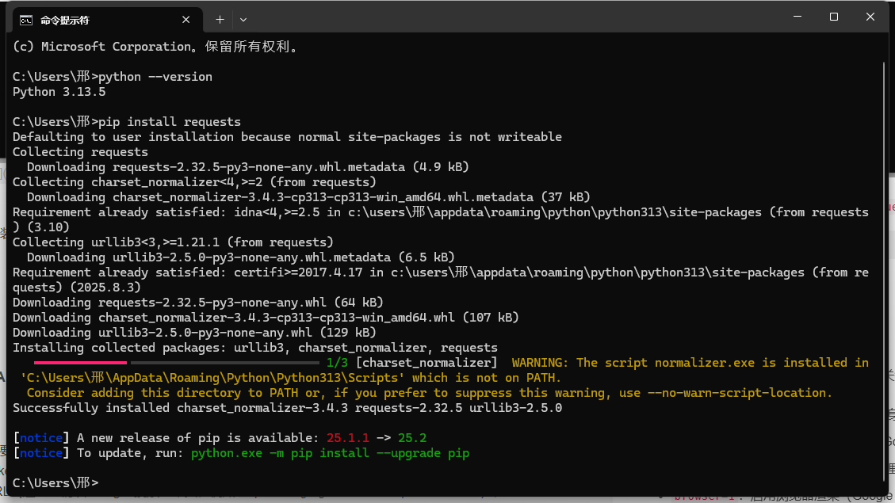Minimize the terminal window
Viewport: 895px width, 503px height.
(x=797, y=17)
